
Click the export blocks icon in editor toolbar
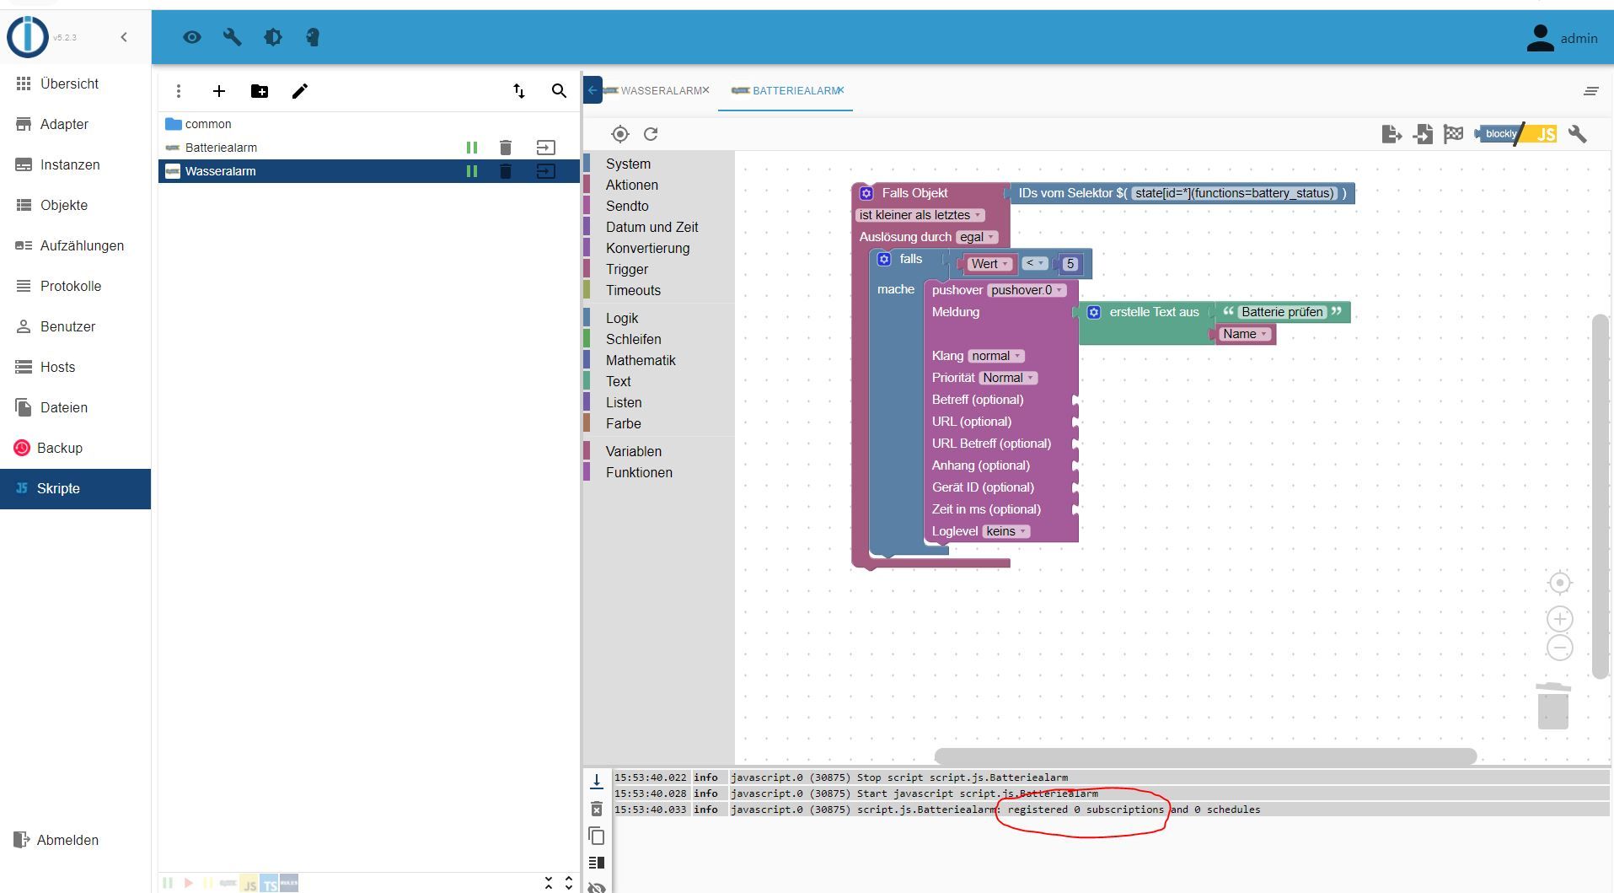1391,134
